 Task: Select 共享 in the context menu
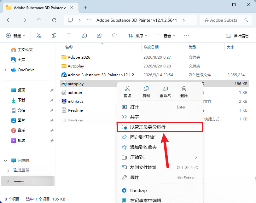coord(160,117)
